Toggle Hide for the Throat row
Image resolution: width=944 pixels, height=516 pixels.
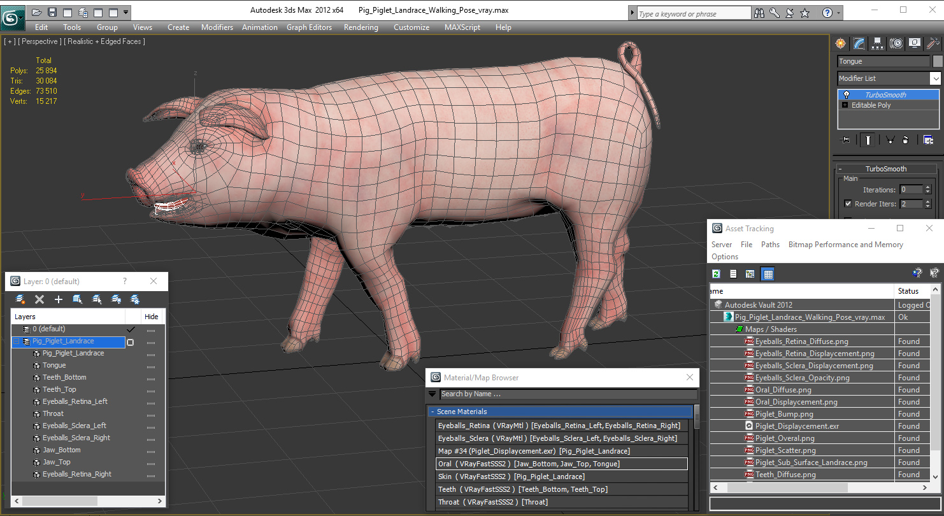151,415
